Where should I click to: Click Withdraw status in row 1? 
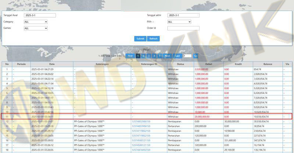pyautogui.click(x=173, y=69)
